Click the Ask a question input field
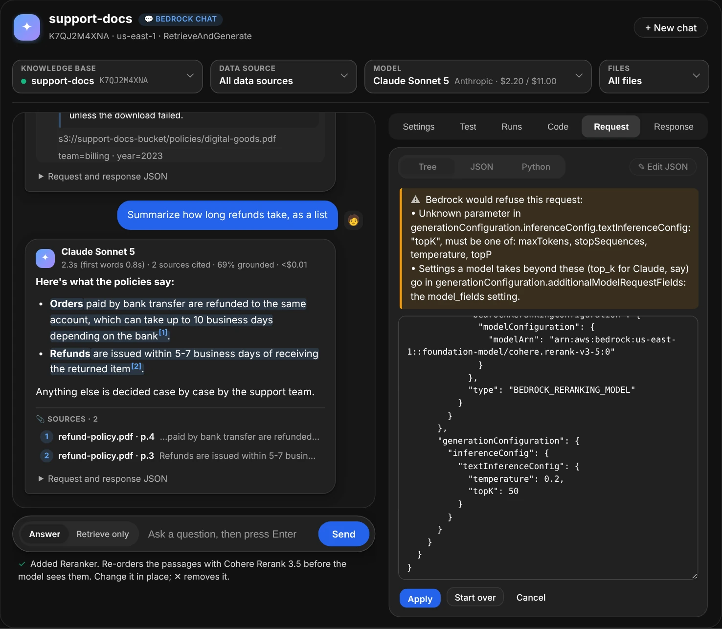 tap(229, 534)
